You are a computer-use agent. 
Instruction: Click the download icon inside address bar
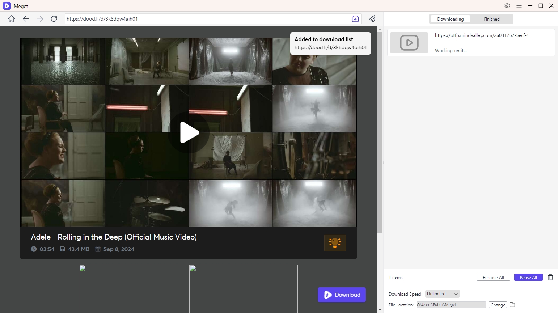pyautogui.click(x=355, y=19)
